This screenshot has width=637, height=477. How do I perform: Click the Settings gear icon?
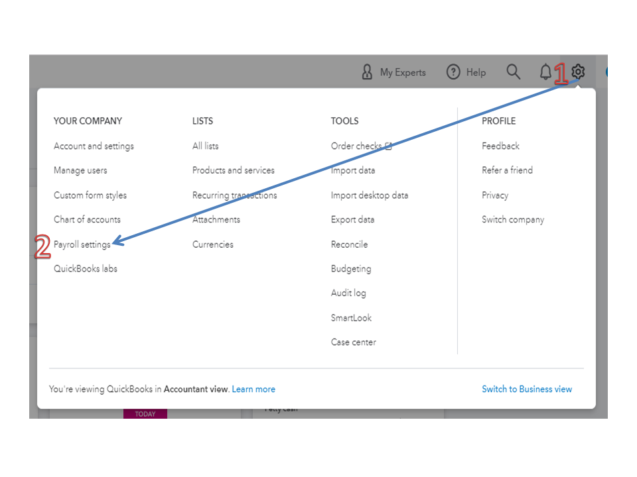tap(578, 72)
